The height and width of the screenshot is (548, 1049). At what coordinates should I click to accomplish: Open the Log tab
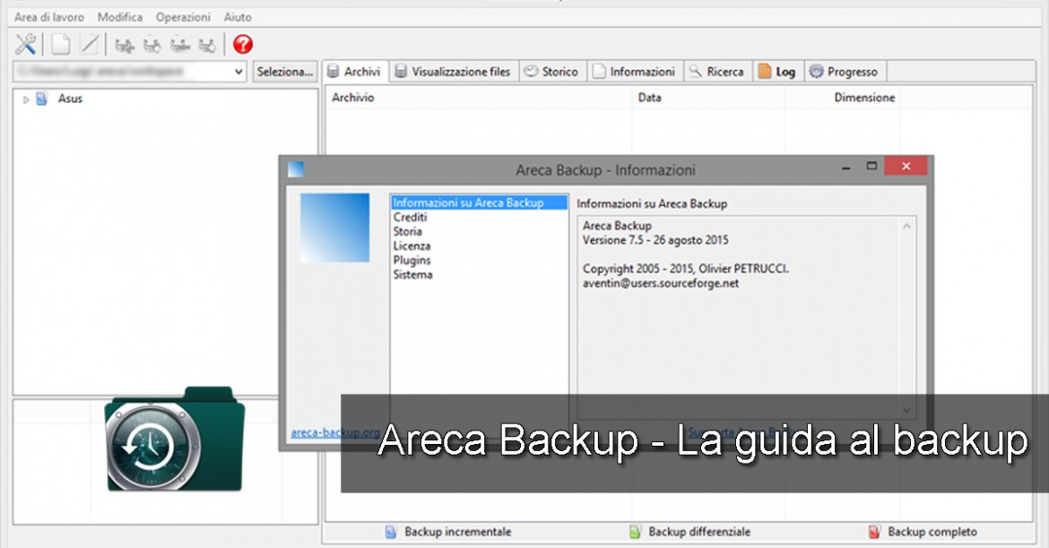click(x=778, y=72)
